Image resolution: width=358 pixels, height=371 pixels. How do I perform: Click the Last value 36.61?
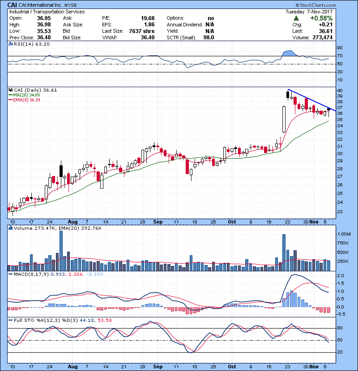[x=325, y=31]
